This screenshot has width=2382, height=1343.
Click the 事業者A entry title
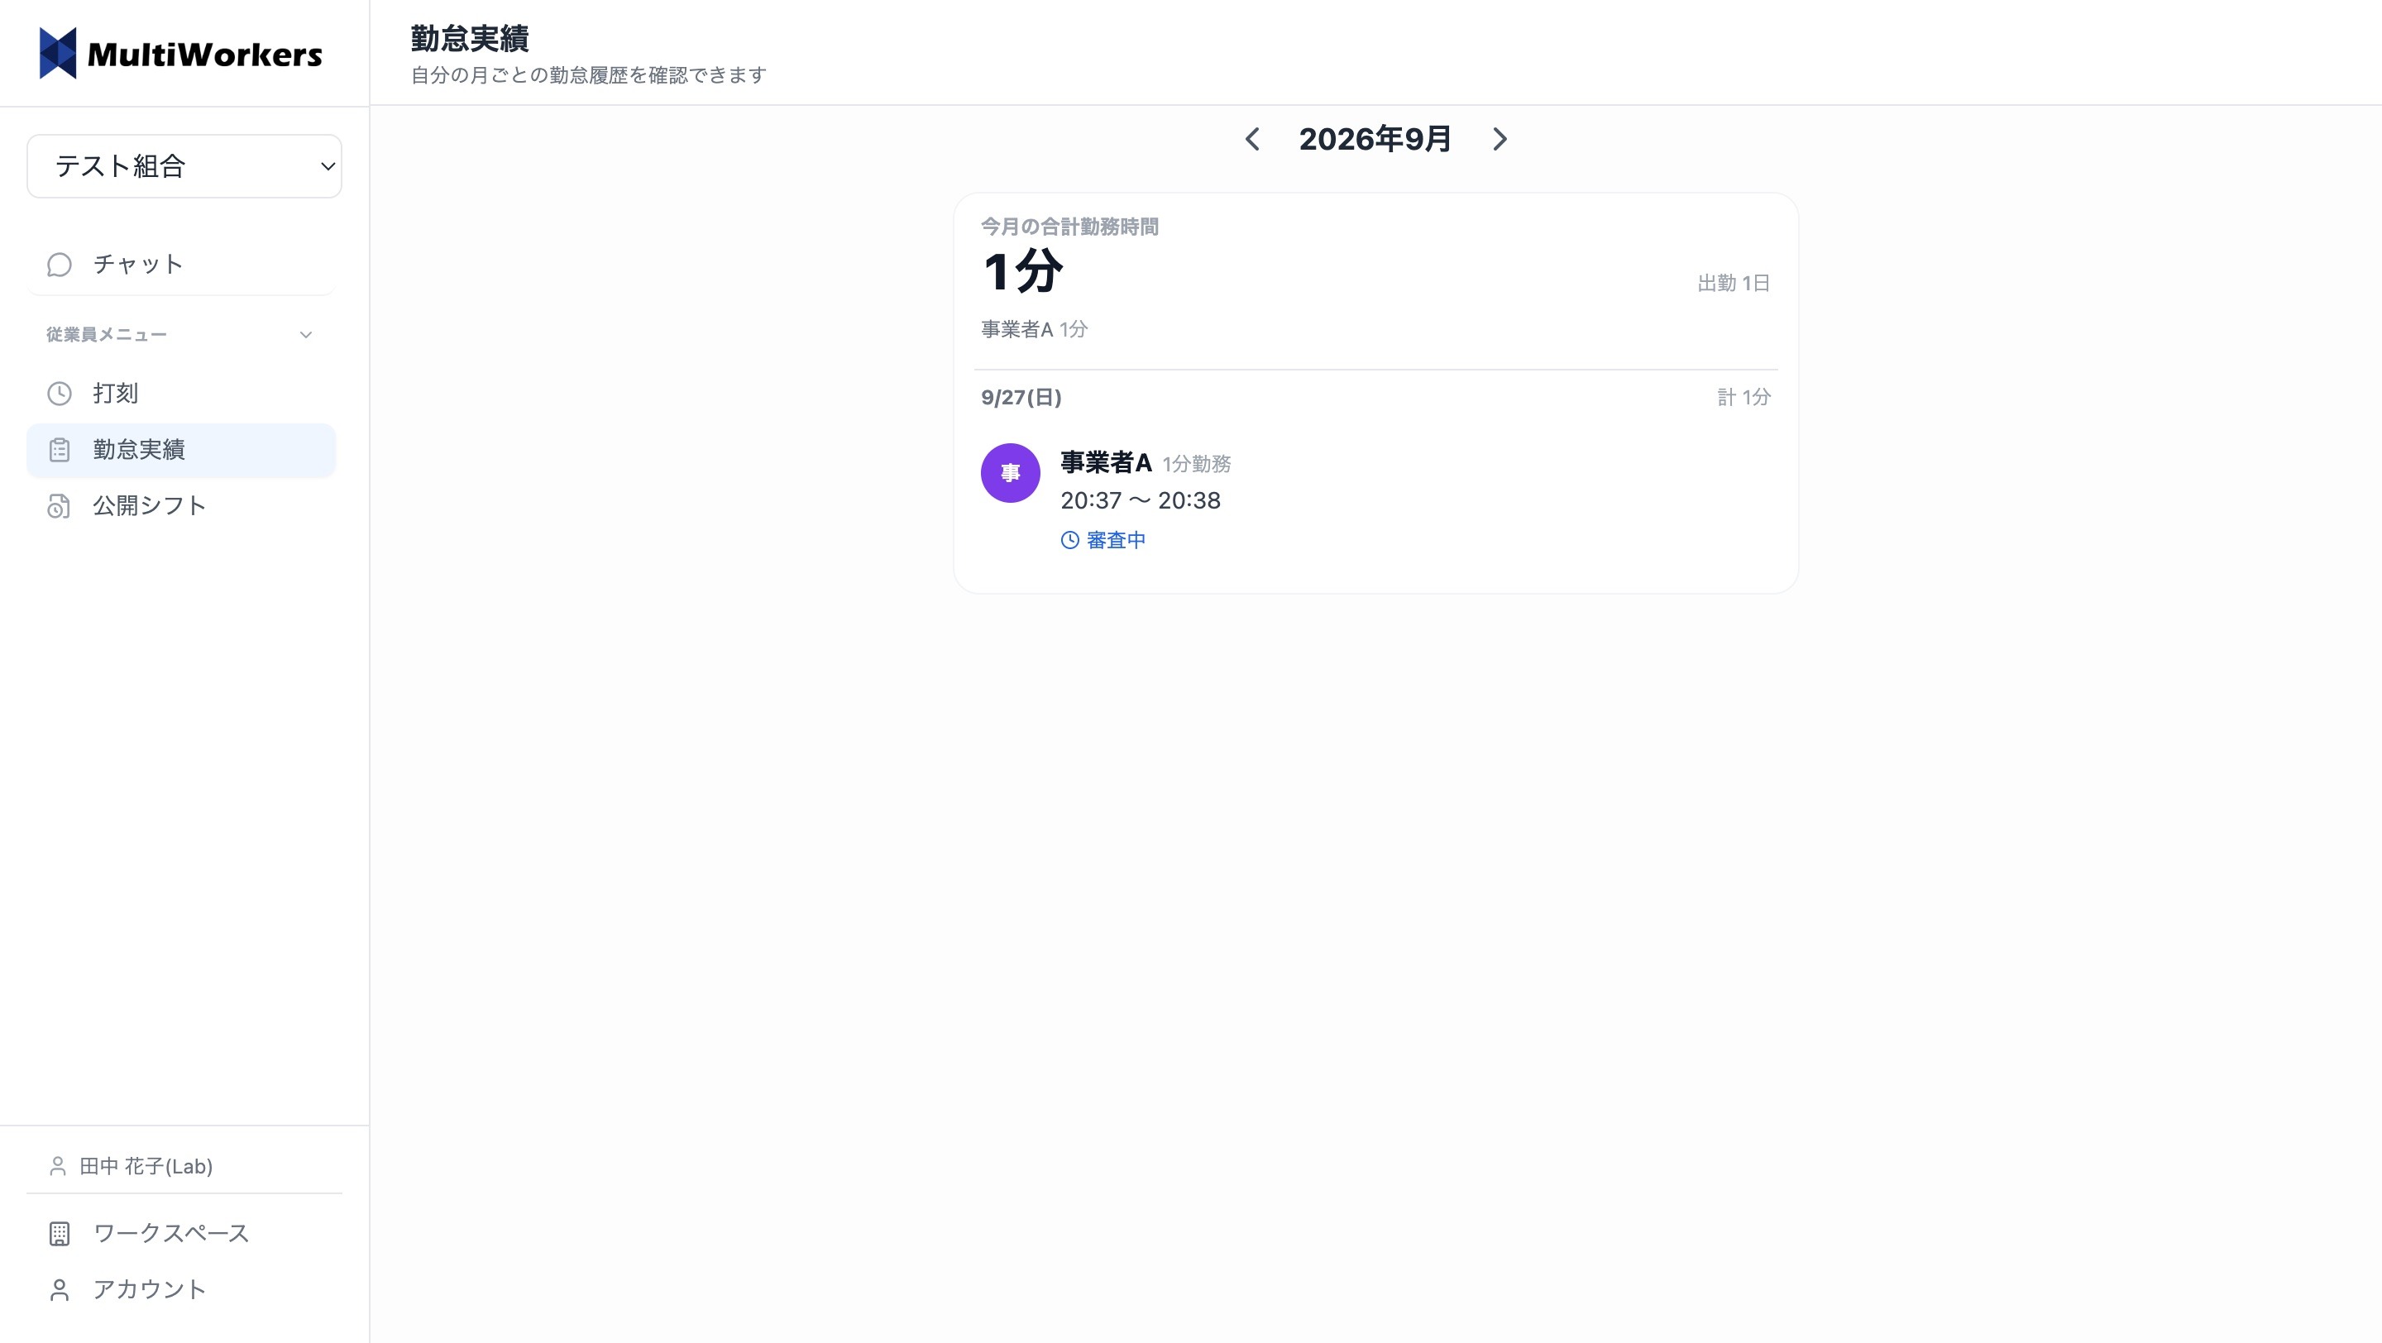click(x=1106, y=462)
